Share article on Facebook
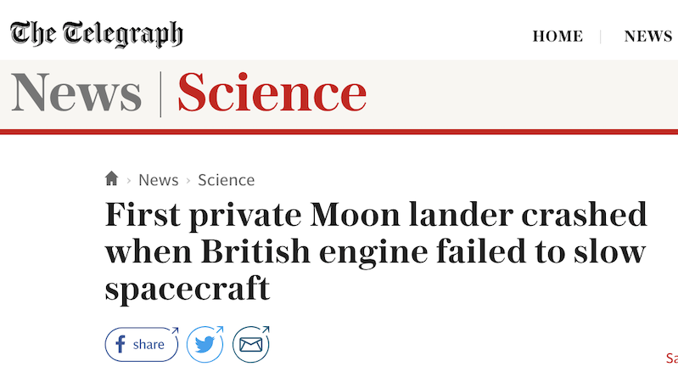This screenshot has width=678, height=378. click(x=141, y=344)
